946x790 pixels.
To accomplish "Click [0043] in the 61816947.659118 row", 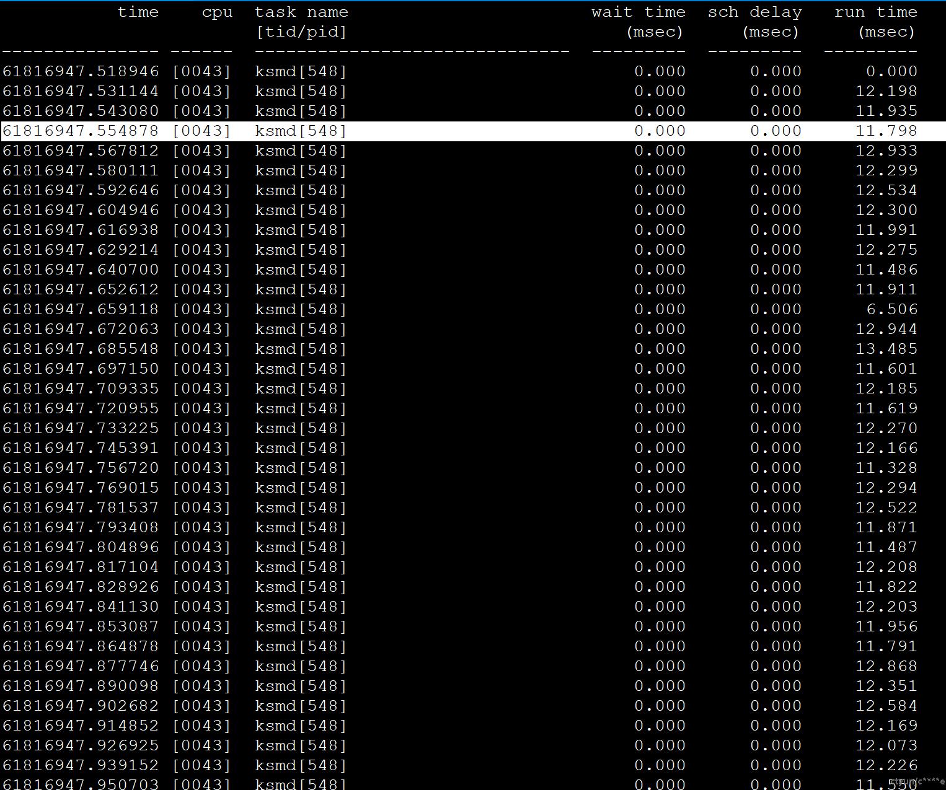I will point(201,309).
